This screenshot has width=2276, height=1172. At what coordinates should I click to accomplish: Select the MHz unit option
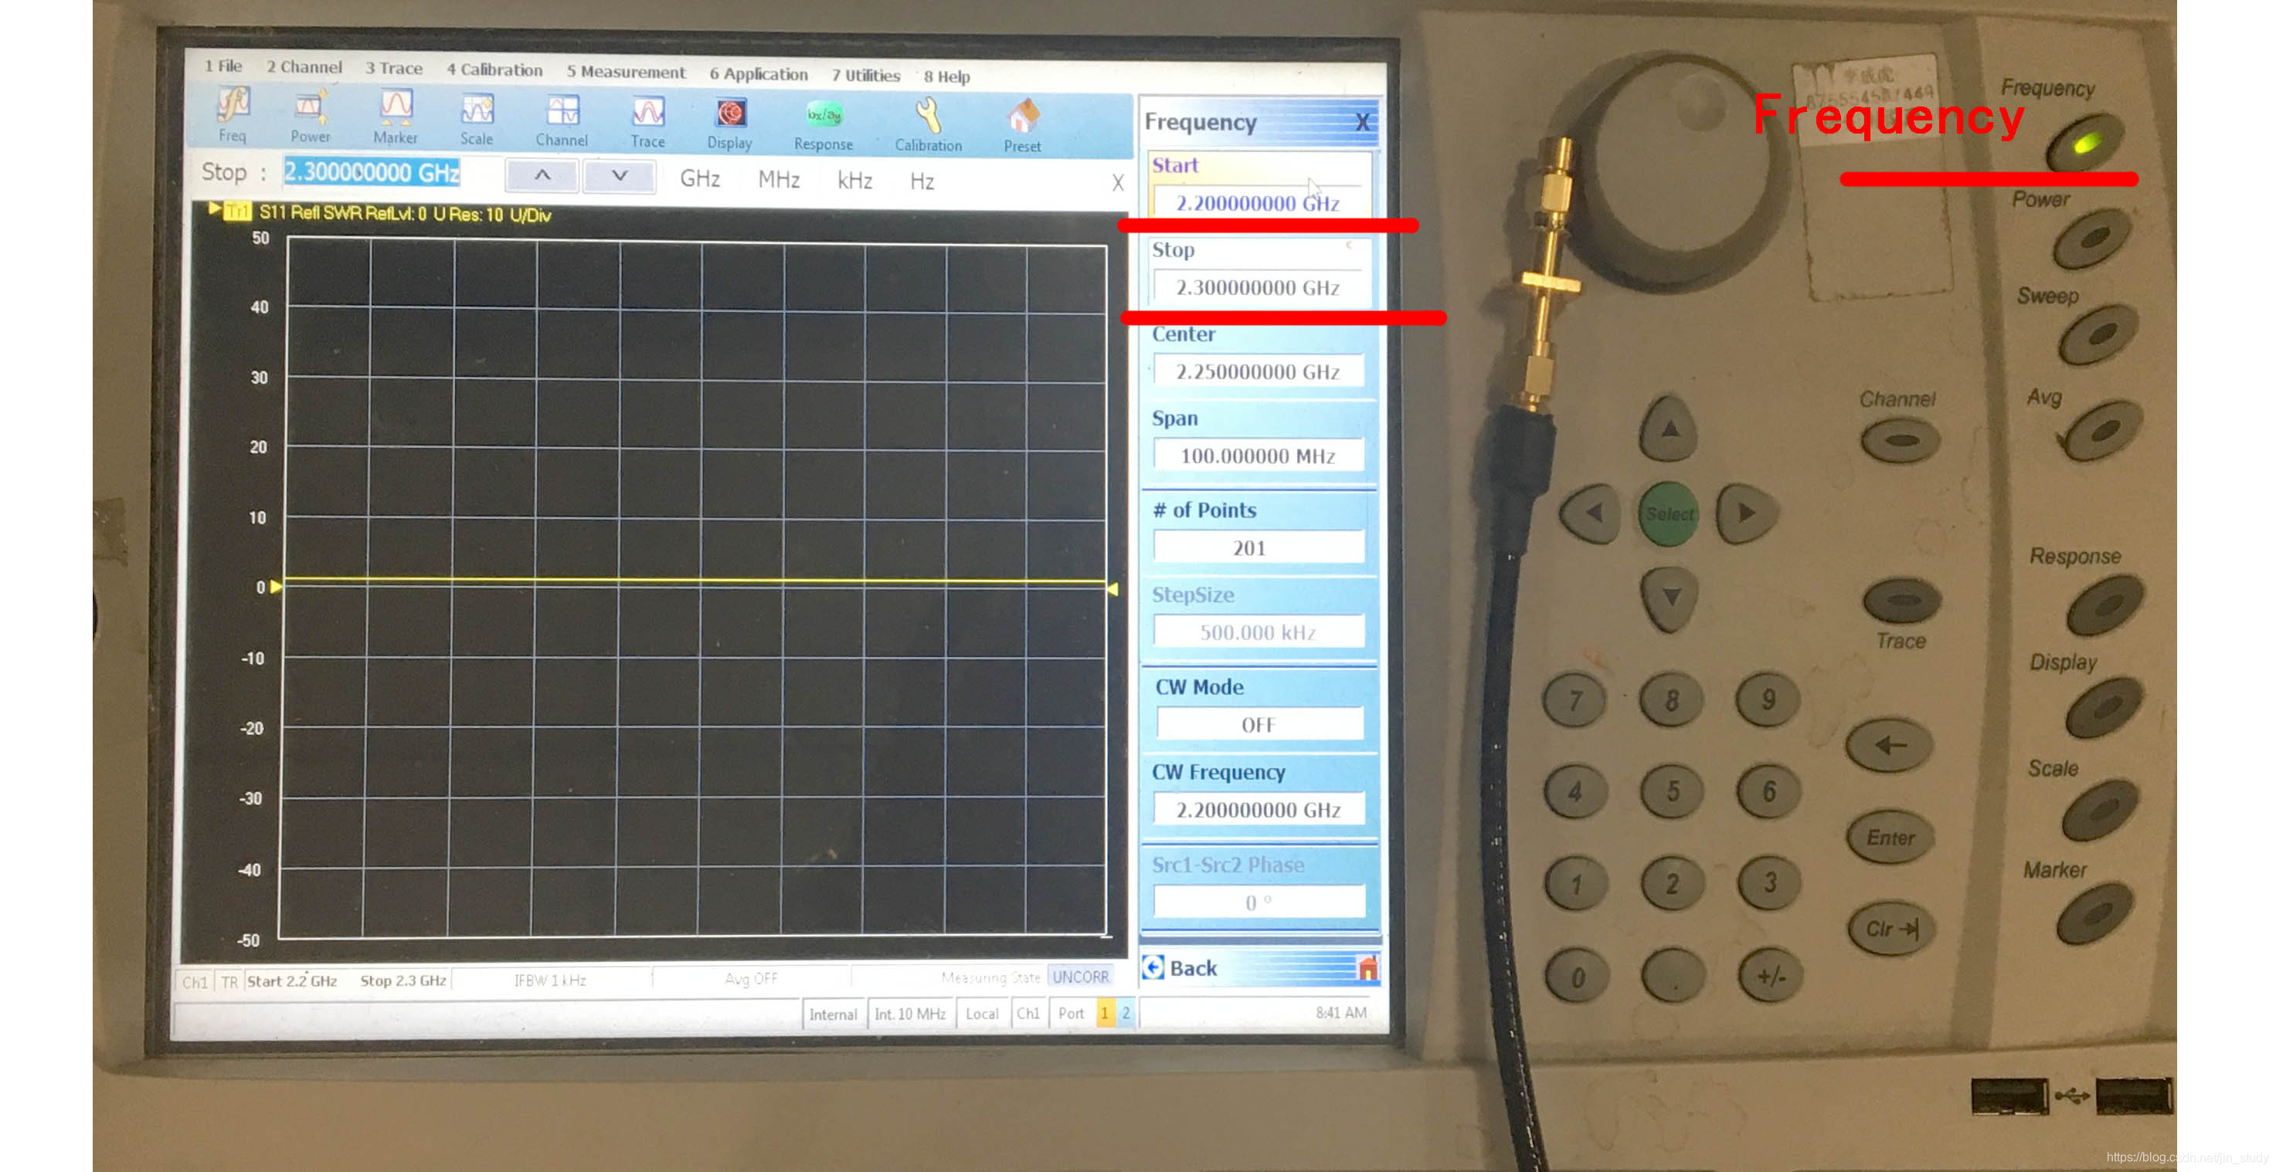779,180
